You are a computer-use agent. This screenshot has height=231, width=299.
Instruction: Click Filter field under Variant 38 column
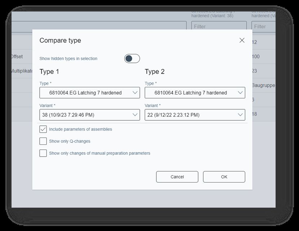coord(219,26)
